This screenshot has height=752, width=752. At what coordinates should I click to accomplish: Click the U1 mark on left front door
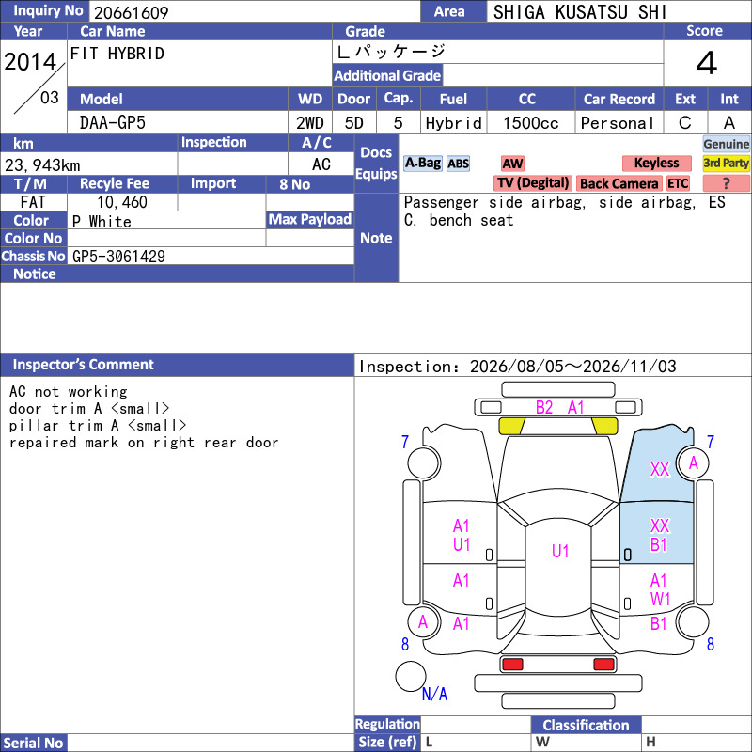(462, 545)
